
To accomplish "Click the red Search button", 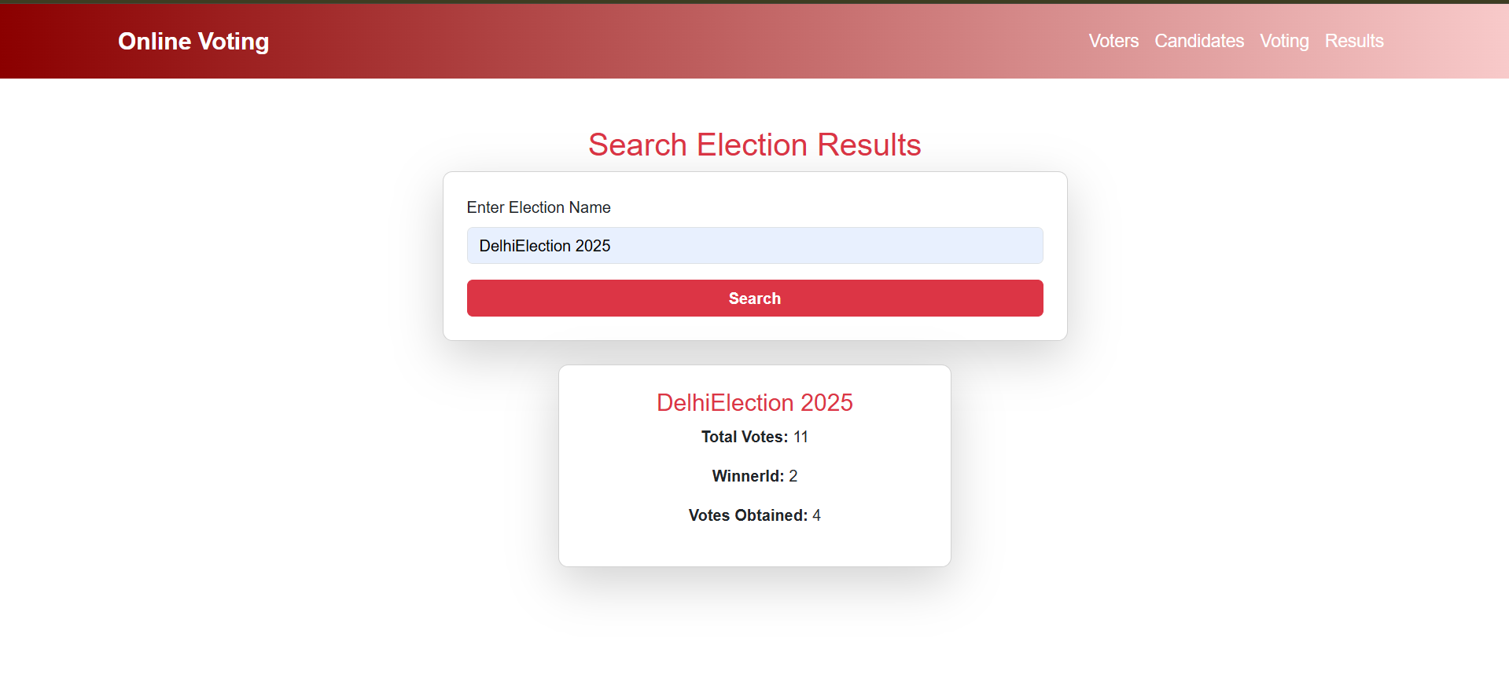I will point(755,299).
